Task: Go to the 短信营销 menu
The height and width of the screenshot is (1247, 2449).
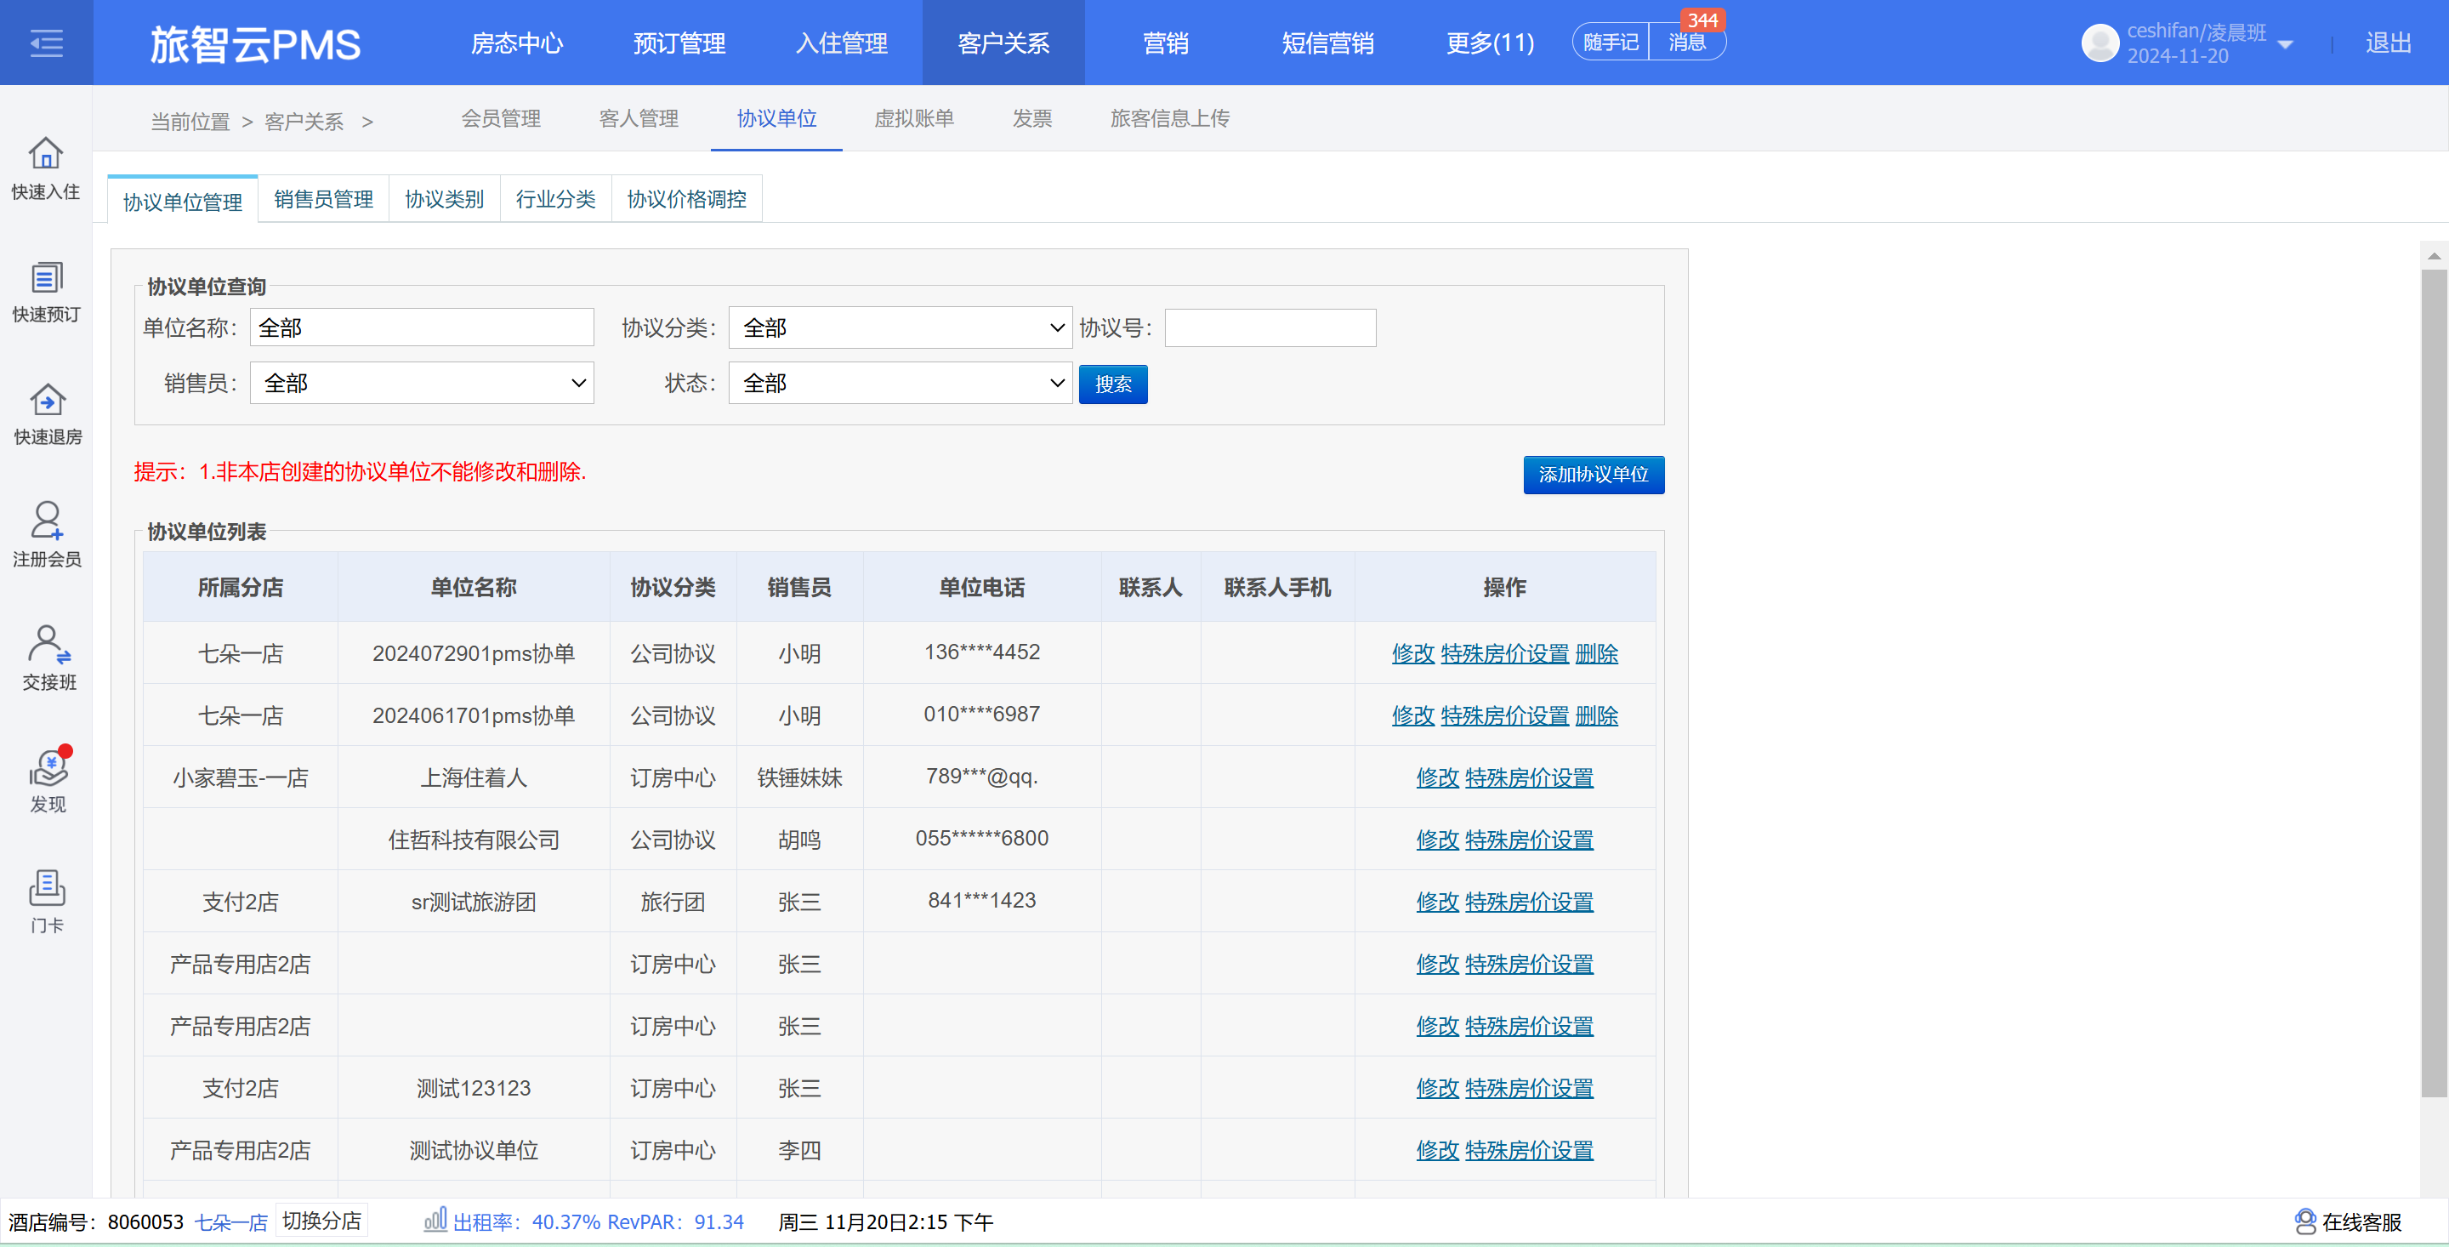Action: [1327, 43]
